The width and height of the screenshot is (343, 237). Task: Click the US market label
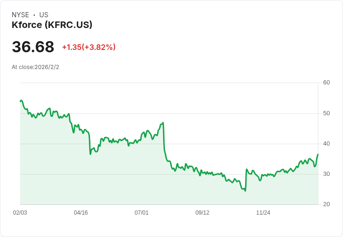point(44,15)
